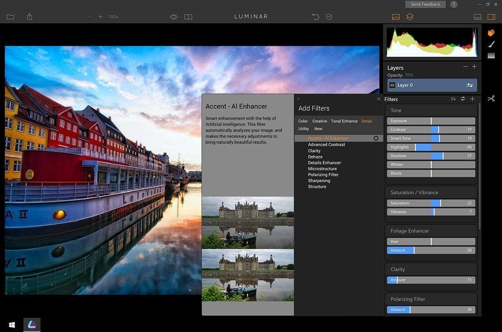This screenshot has width=502, height=332.
Task: Select Polarizing Filter in Add Filters list
Action: click(323, 175)
